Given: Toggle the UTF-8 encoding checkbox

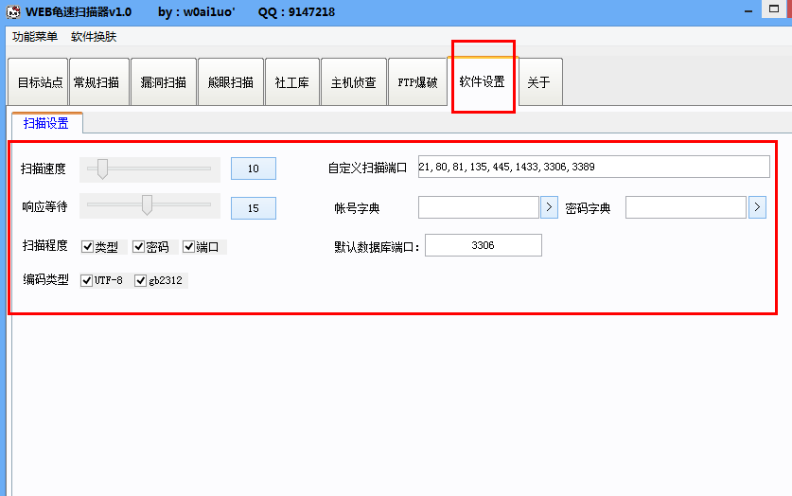Looking at the screenshot, I should click(86, 280).
